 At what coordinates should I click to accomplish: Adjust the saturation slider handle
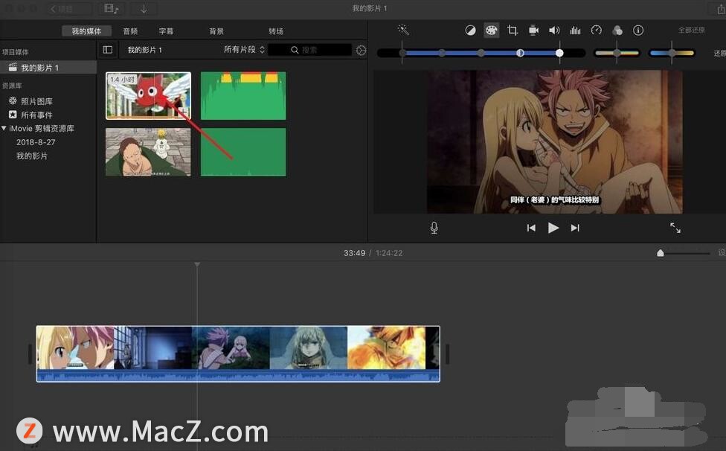[617, 53]
